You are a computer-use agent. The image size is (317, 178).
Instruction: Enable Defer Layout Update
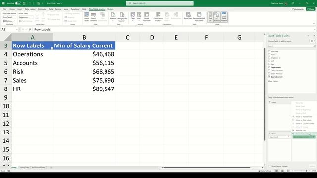[x=270, y=166]
